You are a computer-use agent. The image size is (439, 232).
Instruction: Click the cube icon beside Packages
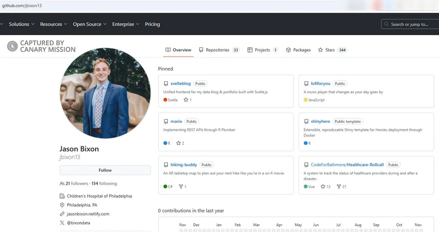(289, 50)
